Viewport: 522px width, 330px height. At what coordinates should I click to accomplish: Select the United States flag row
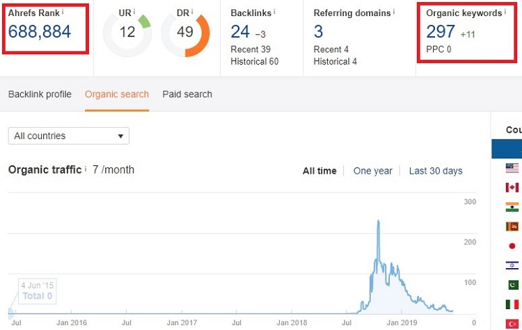pyautogui.click(x=512, y=168)
